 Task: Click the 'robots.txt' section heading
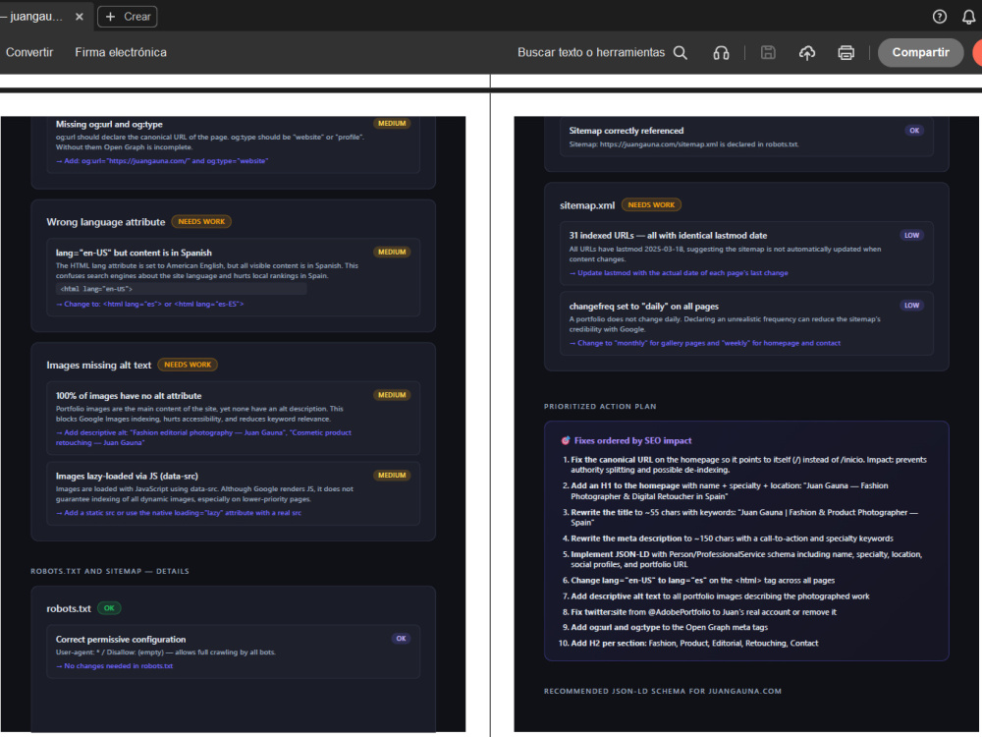coord(69,608)
